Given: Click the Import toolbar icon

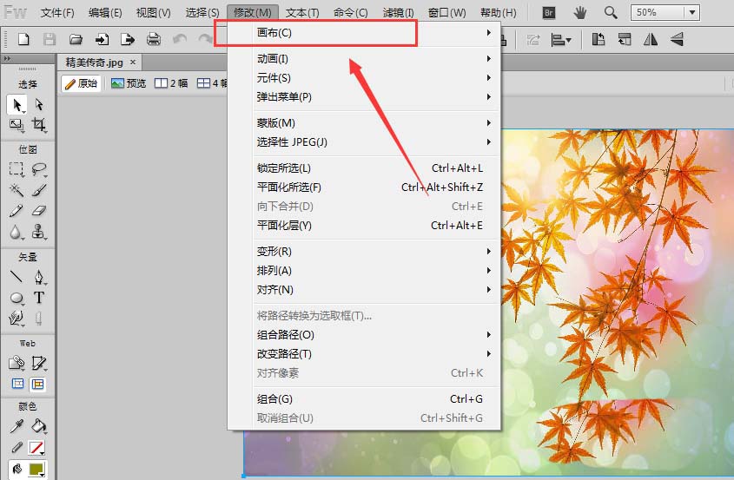Looking at the screenshot, I should [102, 39].
